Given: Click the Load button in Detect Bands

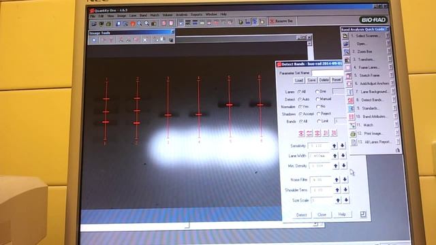Looking at the screenshot, I should point(298,80).
